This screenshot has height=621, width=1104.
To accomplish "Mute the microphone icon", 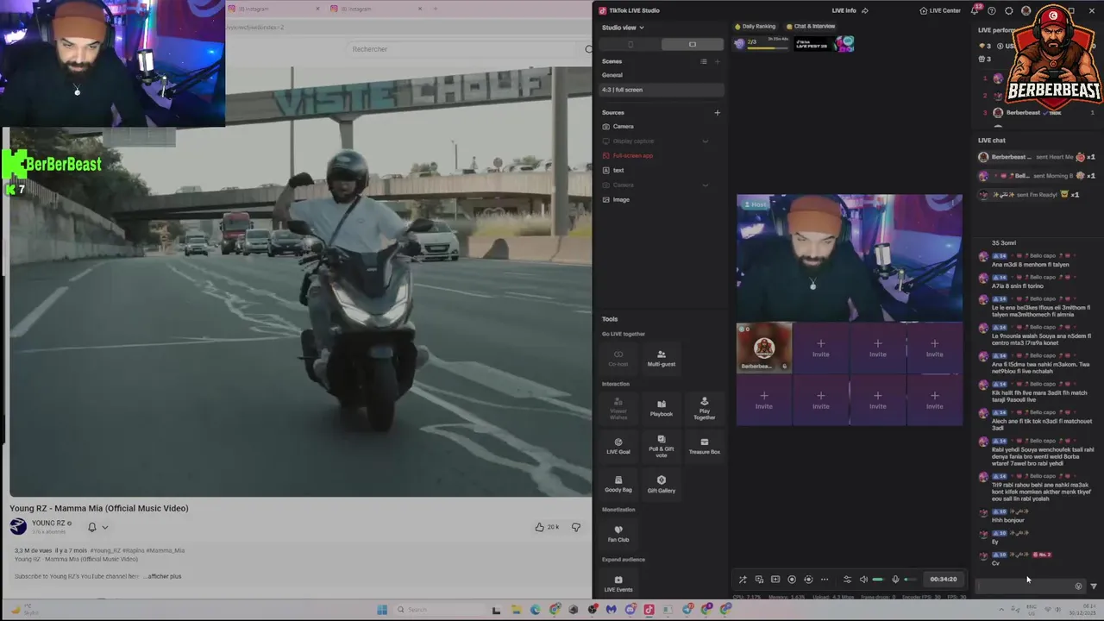I will pos(895,580).
